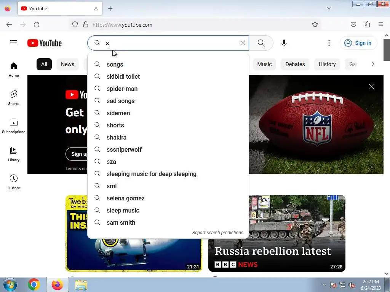Choose the 'shorts' suggestion

168,125
